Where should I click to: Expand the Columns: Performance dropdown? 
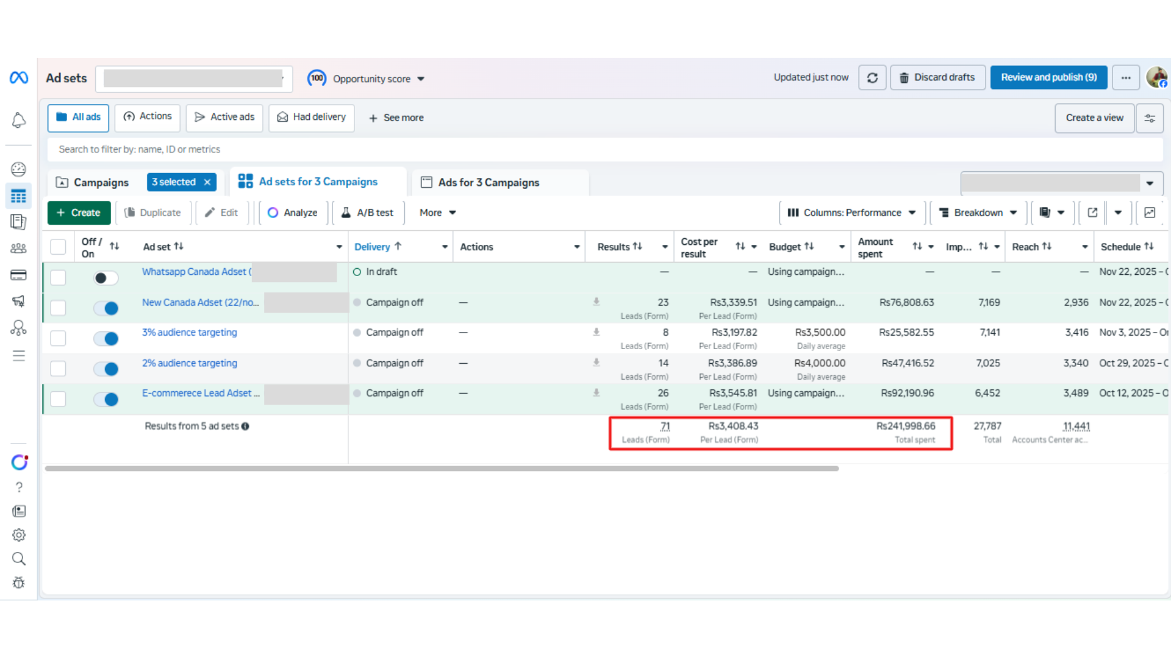coord(852,213)
